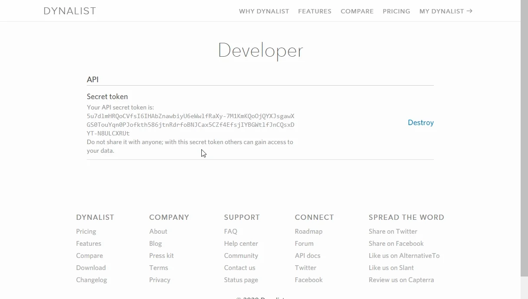Open the footer Download link
This screenshot has height=299, width=528.
[x=91, y=268]
